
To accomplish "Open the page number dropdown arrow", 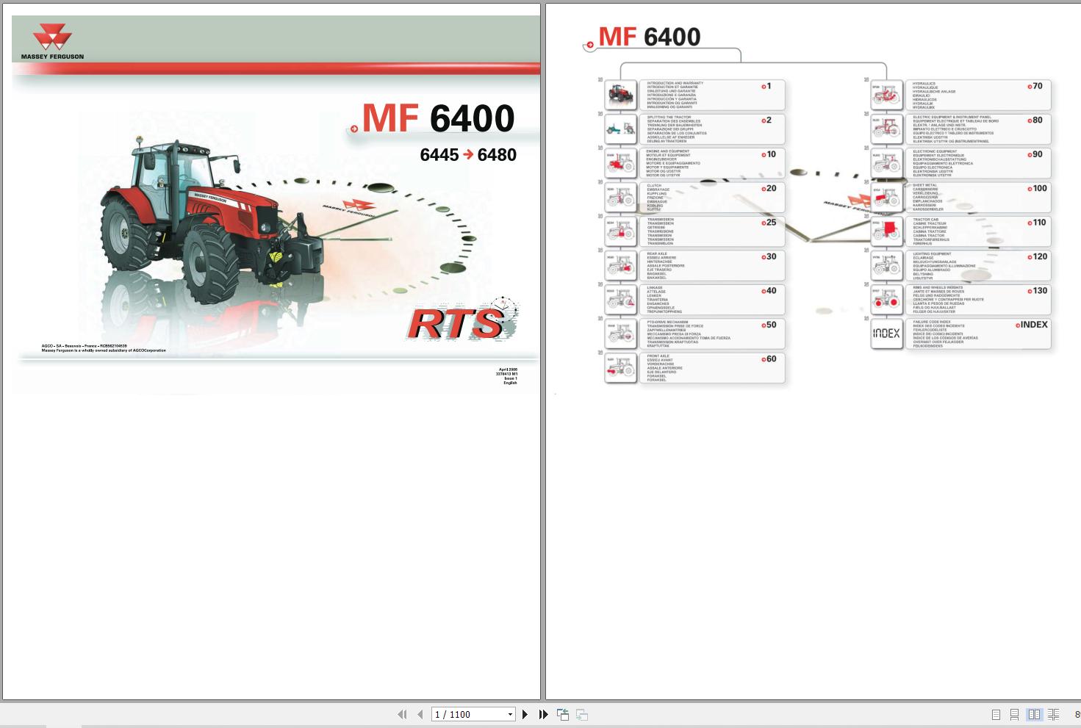I will click(x=510, y=714).
